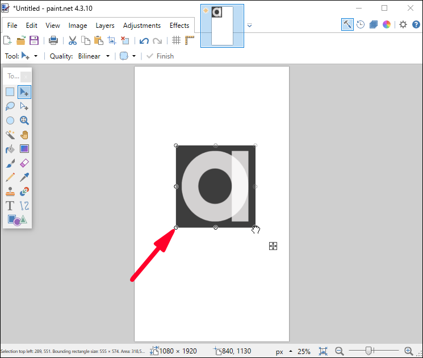Click the zoom slider track
The width and height of the screenshot is (423, 358).
tap(375, 351)
